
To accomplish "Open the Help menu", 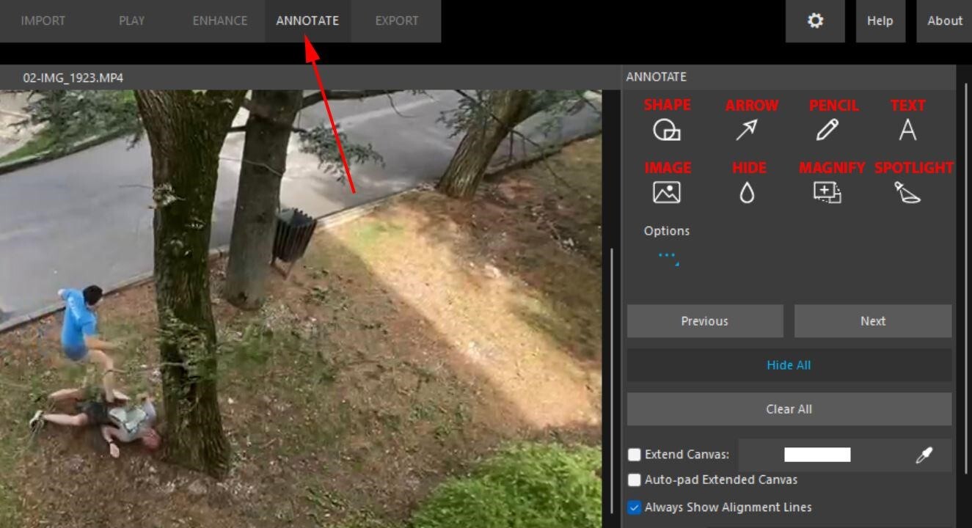I will 880,21.
